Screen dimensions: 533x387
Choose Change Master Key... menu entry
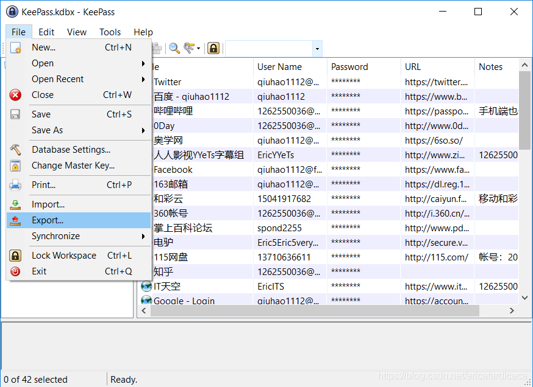click(79, 166)
